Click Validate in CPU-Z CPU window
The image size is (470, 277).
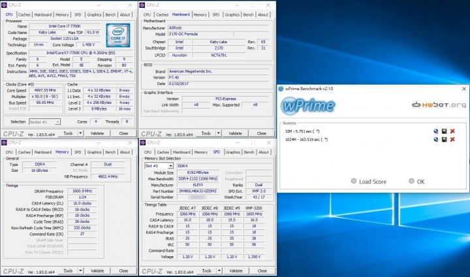coord(97,133)
